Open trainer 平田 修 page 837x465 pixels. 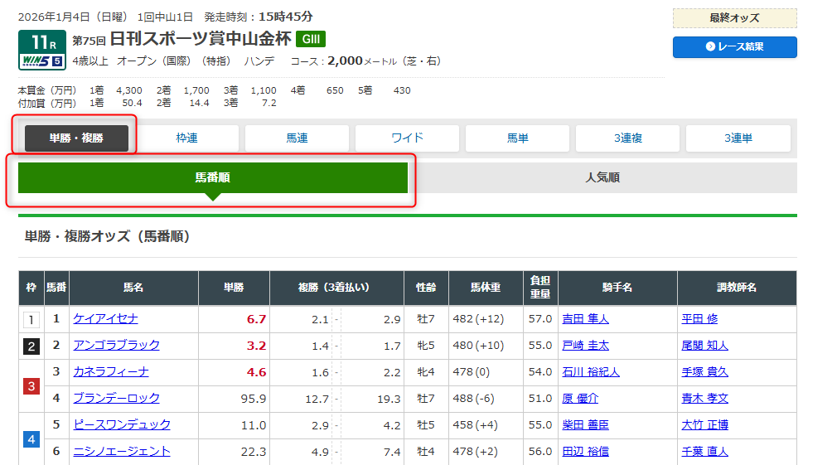tap(699, 319)
